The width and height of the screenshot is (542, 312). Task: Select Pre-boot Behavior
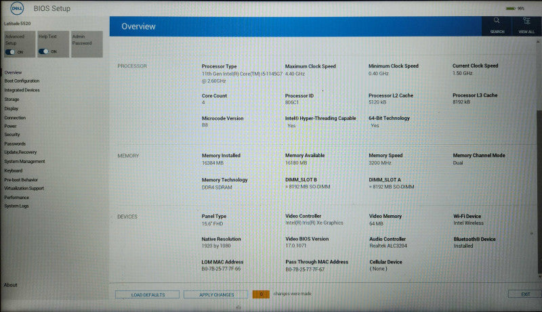[x=21, y=180]
